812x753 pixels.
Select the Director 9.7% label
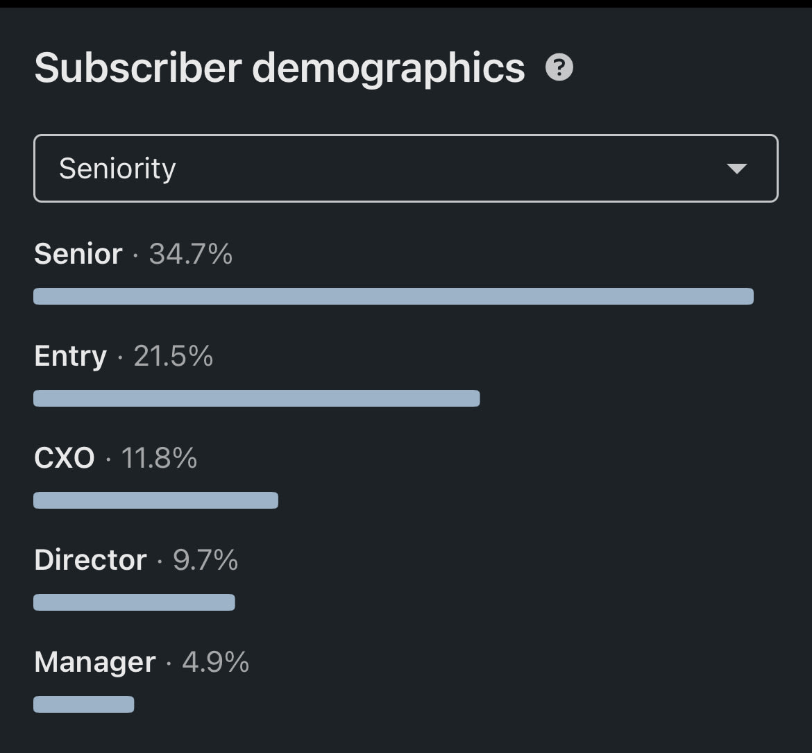(x=136, y=560)
